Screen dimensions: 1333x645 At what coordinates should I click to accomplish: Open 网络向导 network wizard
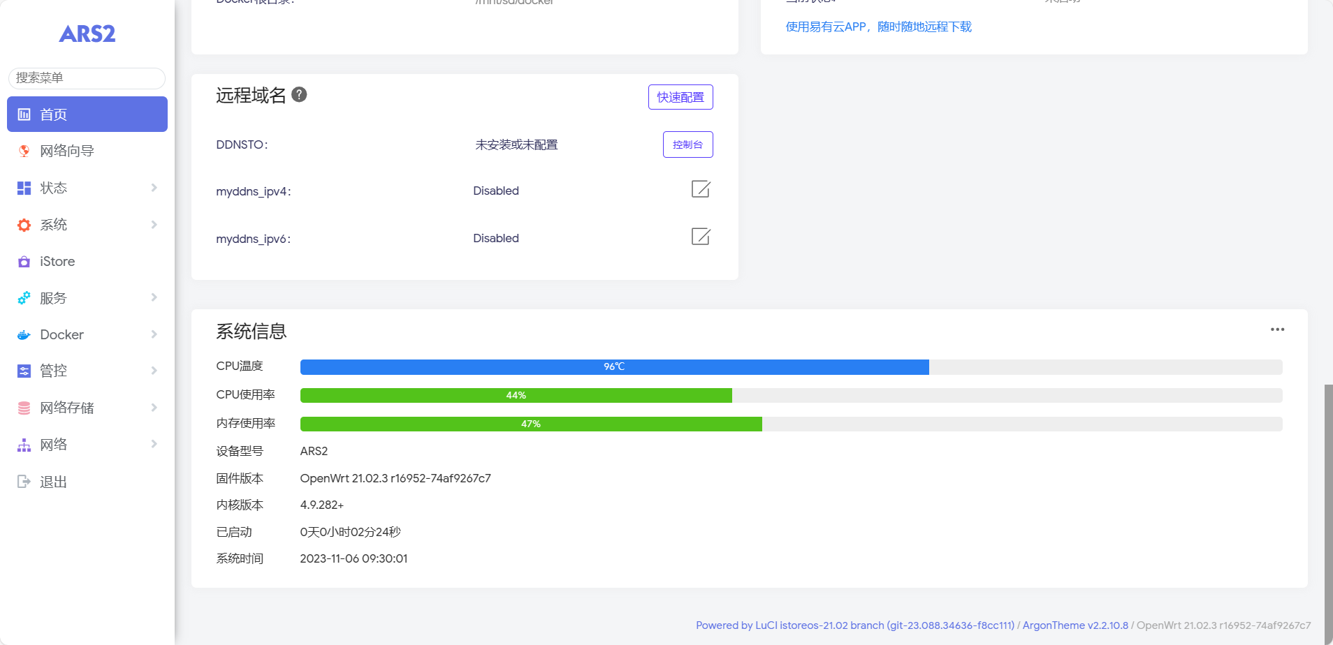[67, 151]
